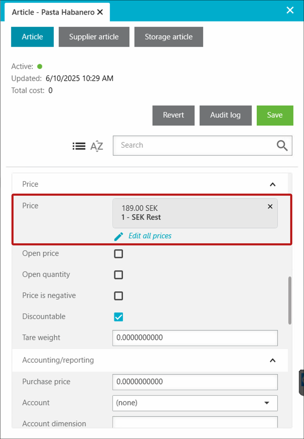Open the Audit log
This screenshot has width=304, height=439.
coord(225,115)
